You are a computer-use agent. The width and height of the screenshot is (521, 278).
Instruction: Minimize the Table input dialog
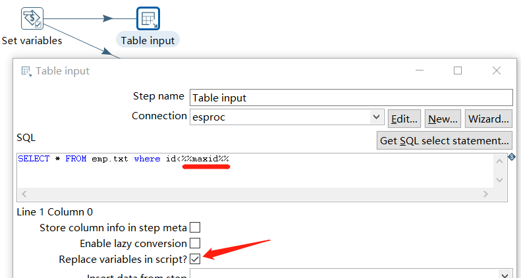pos(419,70)
